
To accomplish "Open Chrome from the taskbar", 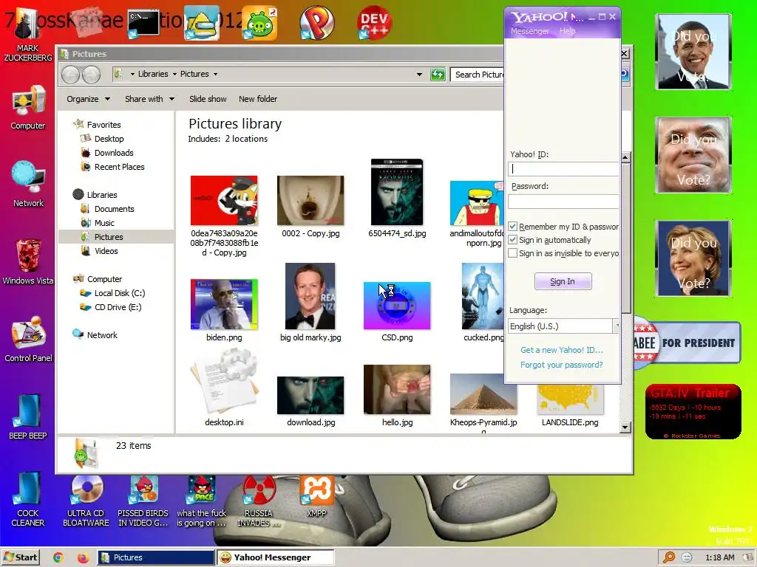I will click(x=58, y=557).
